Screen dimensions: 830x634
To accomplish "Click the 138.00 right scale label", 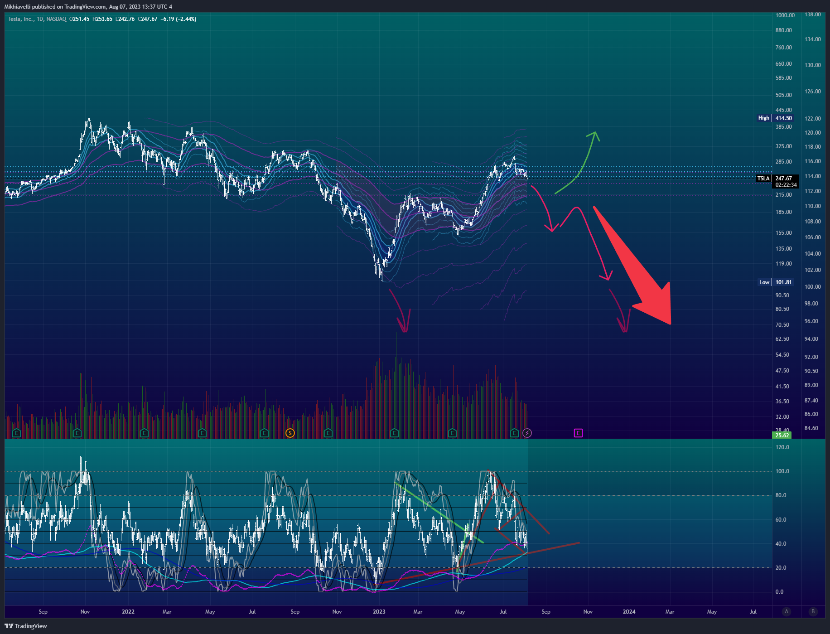I will point(813,15).
